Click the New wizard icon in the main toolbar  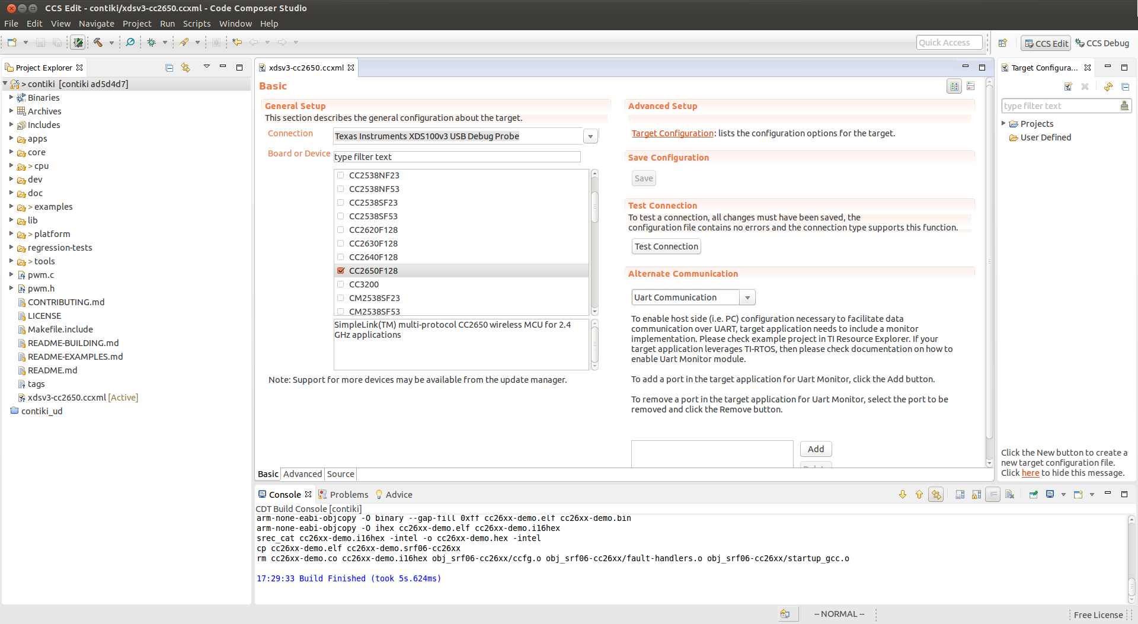tap(12, 43)
